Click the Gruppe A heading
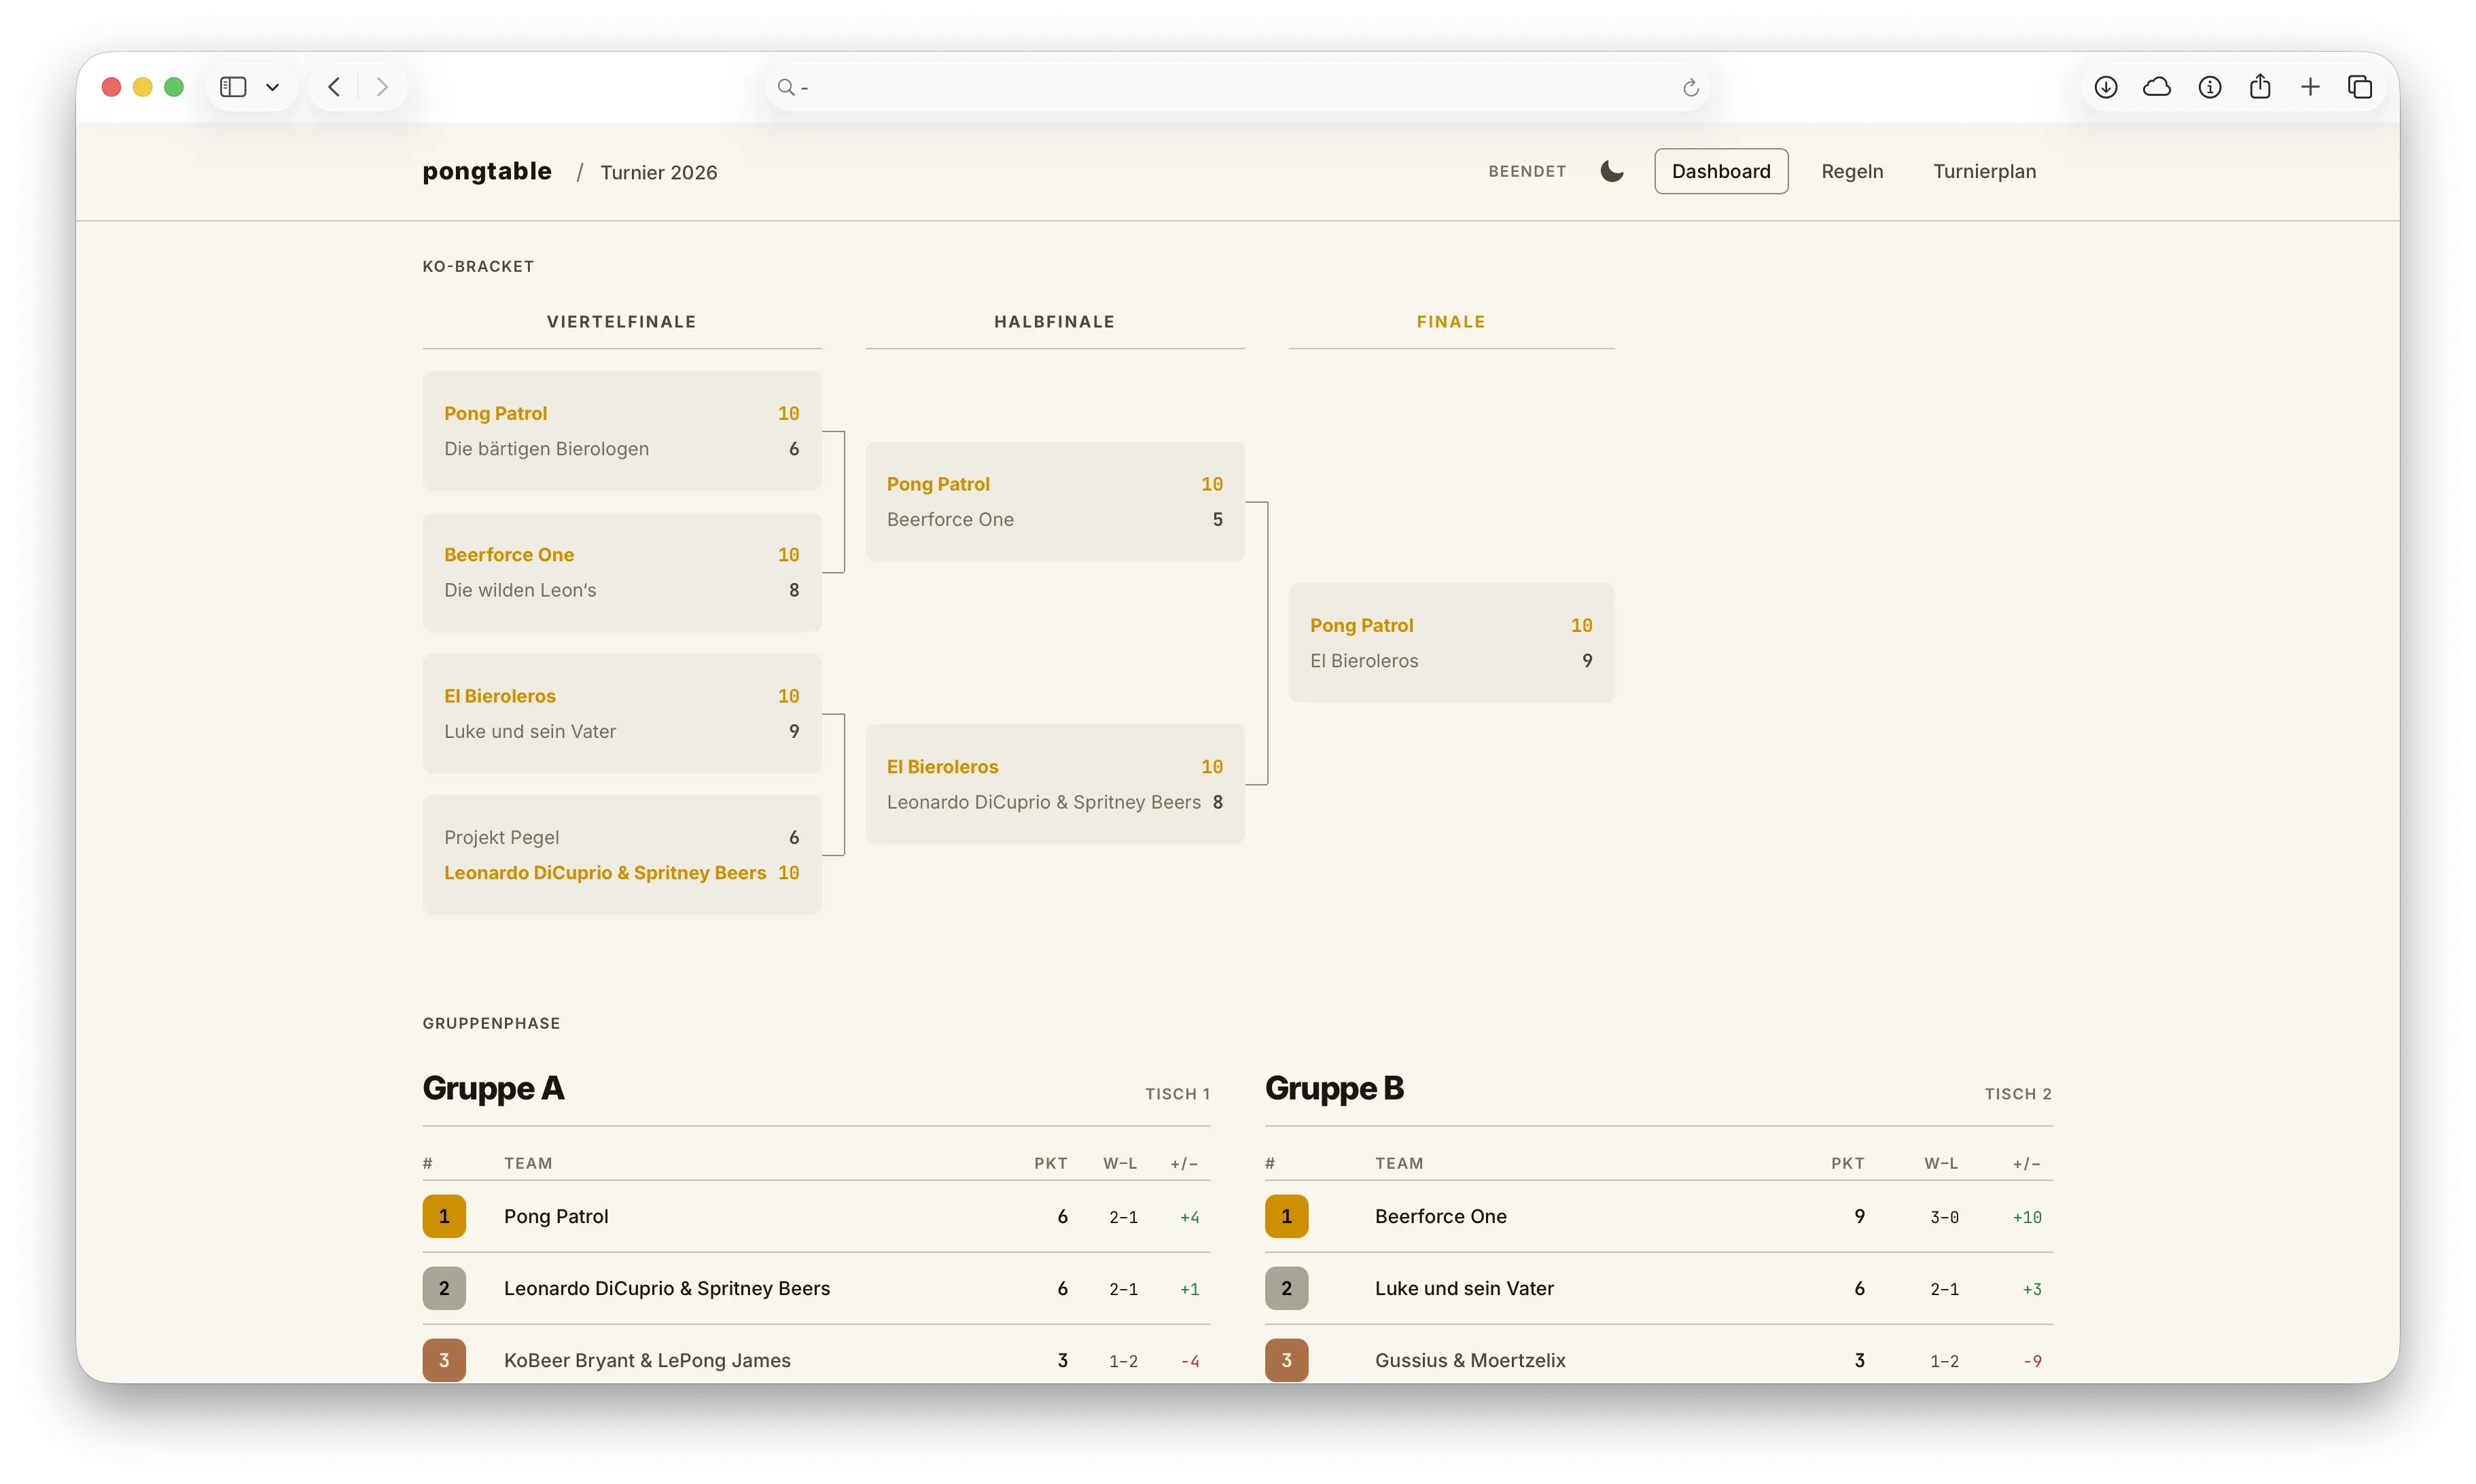Image resolution: width=2476 pixels, height=1484 pixels. tap(493, 1088)
